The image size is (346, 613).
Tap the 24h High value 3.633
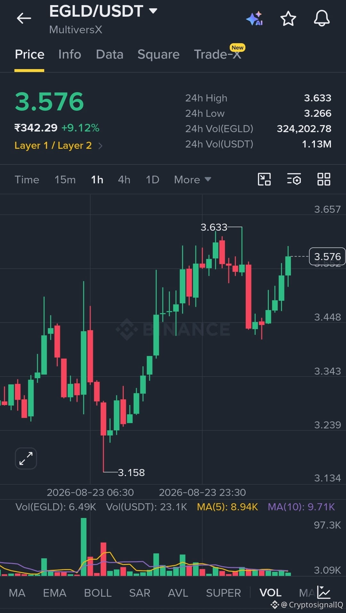tap(317, 98)
